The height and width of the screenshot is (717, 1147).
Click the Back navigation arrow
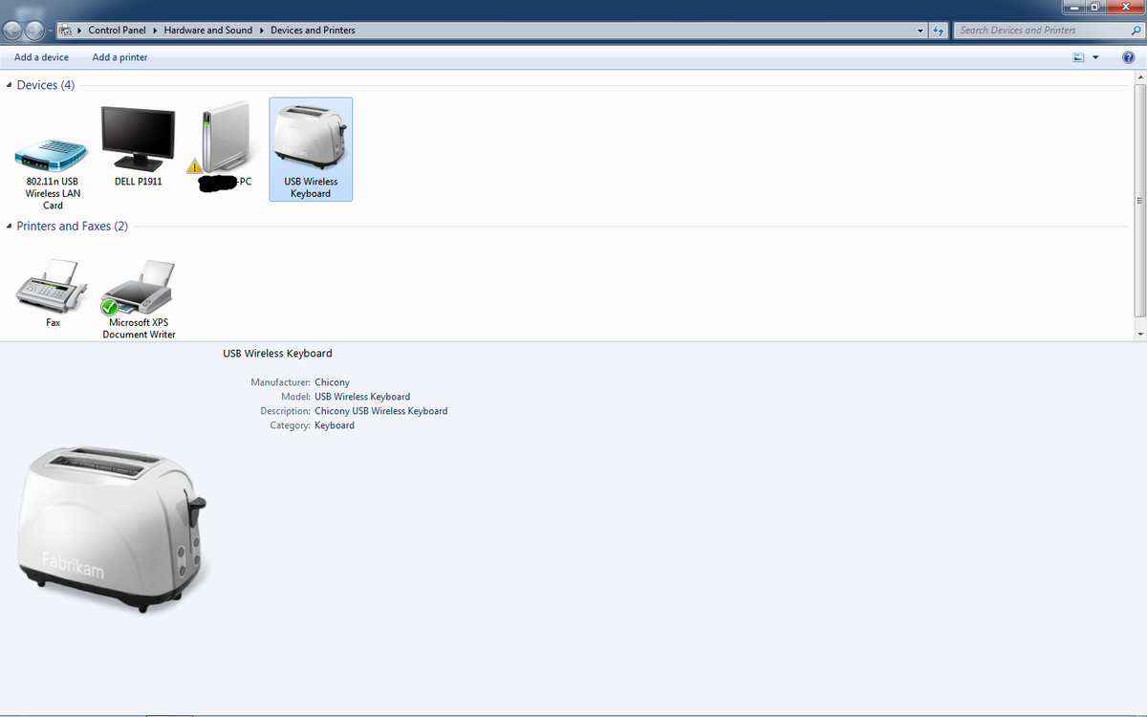pos(14,31)
